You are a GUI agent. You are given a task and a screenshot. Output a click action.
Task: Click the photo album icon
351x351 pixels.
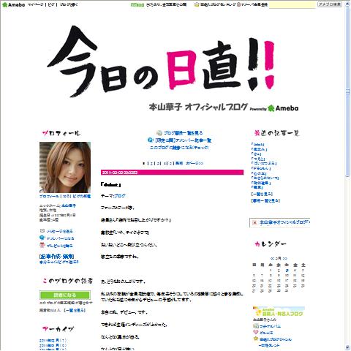[x=255, y=325]
